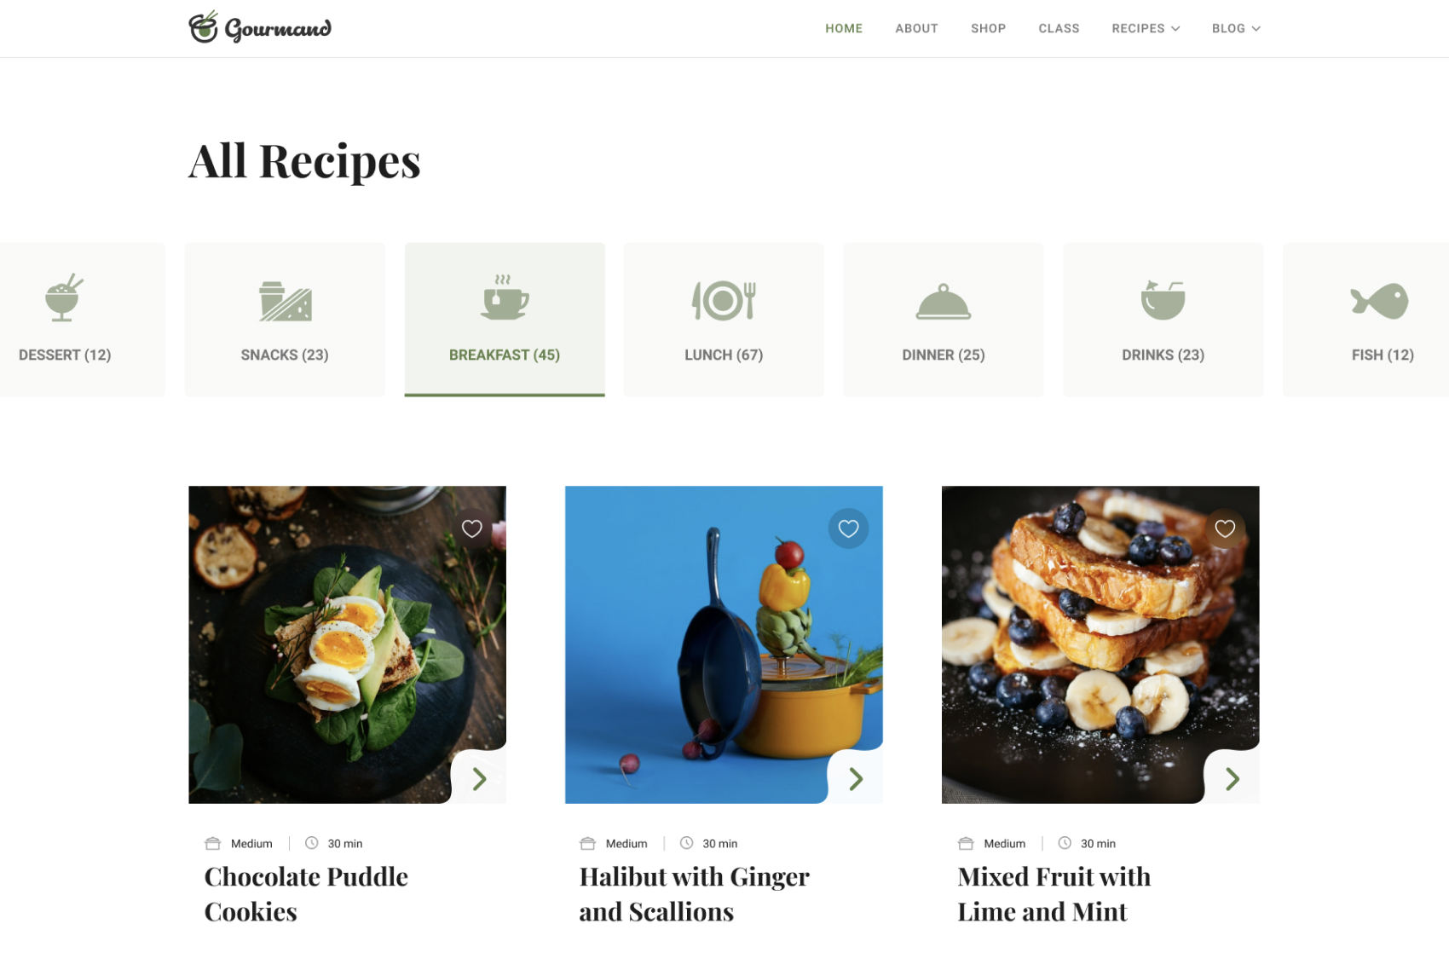Screen dimensions: 1449x970
Task: Favorite the Chocolate Puddle Cookies recipe
Action: pyautogui.click(x=472, y=528)
